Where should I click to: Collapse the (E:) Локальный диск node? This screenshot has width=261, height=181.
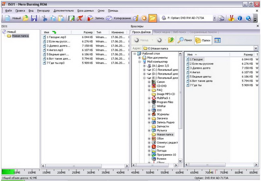click(144, 78)
